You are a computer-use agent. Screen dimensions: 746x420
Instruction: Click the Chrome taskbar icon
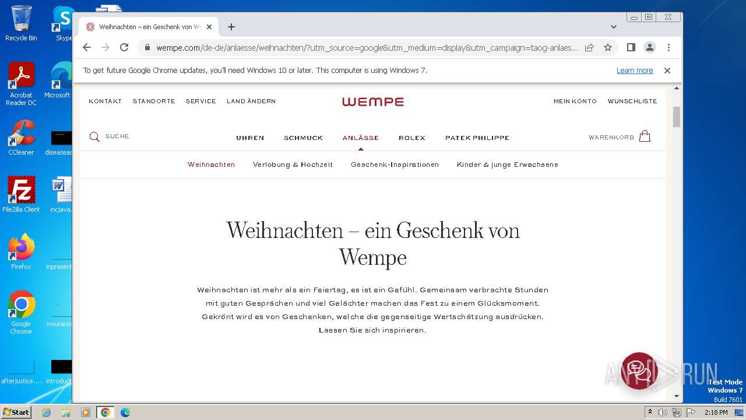point(105,412)
